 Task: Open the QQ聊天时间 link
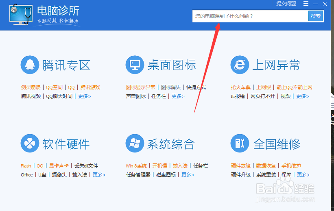[59, 96]
